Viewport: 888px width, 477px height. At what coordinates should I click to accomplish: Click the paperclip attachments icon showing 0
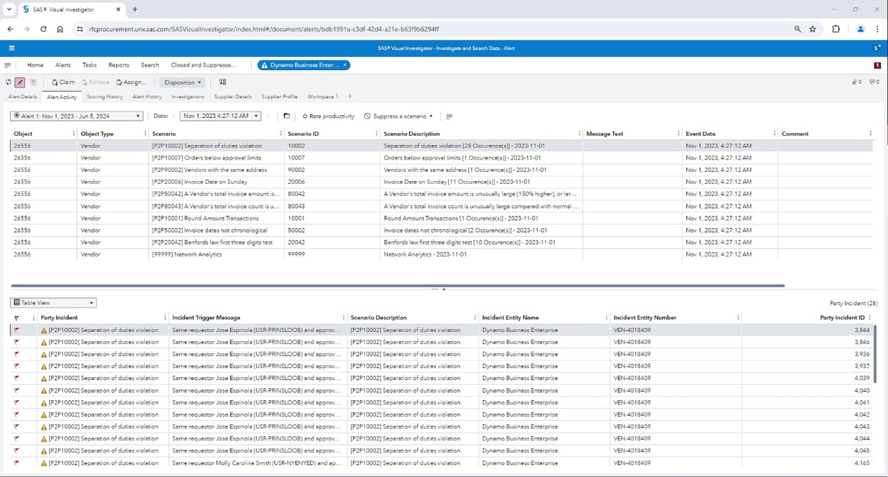tap(853, 82)
